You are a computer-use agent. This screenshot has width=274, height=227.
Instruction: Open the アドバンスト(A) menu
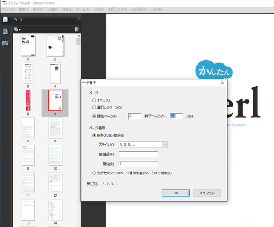(118, 9)
